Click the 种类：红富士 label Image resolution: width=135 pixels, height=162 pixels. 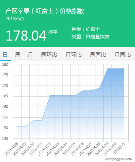86,30
